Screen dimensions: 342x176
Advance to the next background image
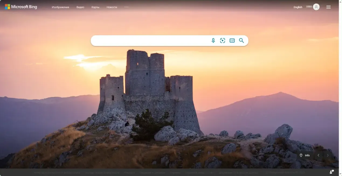pyautogui.click(x=327, y=155)
